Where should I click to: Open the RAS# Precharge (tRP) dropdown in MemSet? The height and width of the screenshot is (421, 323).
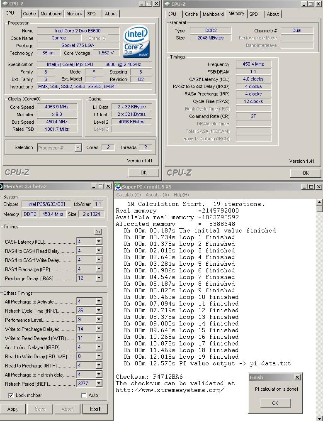(x=99, y=269)
